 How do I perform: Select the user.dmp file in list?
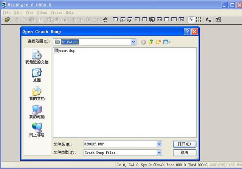(67, 51)
